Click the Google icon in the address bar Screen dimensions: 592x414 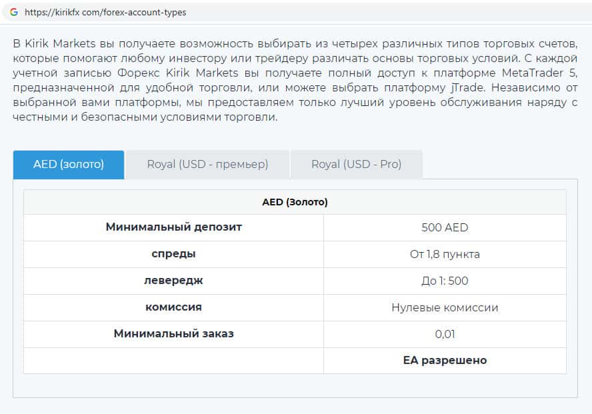click(x=13, y=12)
